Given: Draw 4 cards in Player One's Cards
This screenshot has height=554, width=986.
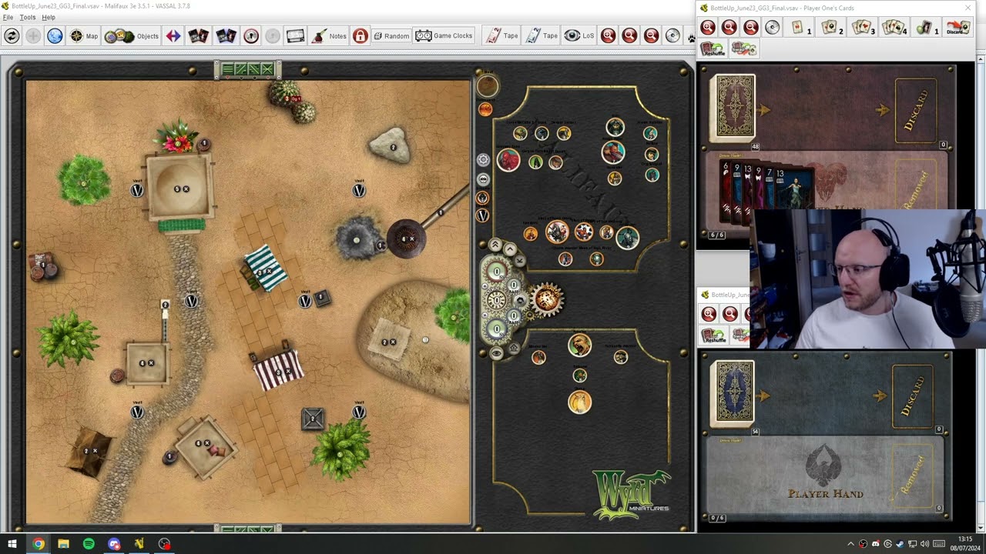Looking at the screenshot, I should click(x=894, y=28).
